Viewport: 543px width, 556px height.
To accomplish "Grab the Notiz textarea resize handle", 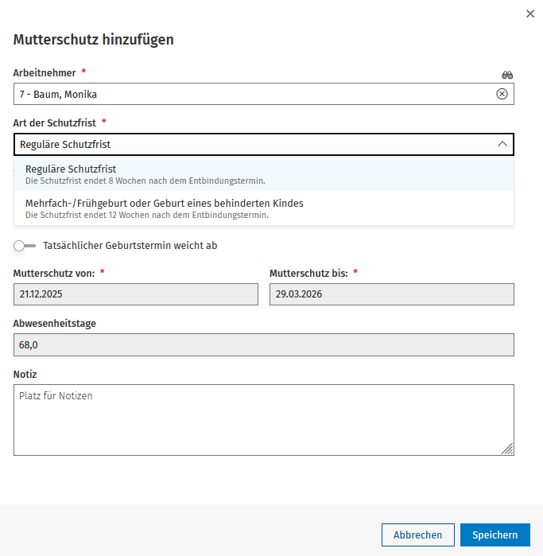I will coord(507,449).
